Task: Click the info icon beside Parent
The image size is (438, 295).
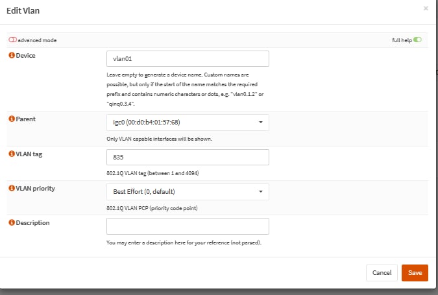Action: (x=12, y=119)
